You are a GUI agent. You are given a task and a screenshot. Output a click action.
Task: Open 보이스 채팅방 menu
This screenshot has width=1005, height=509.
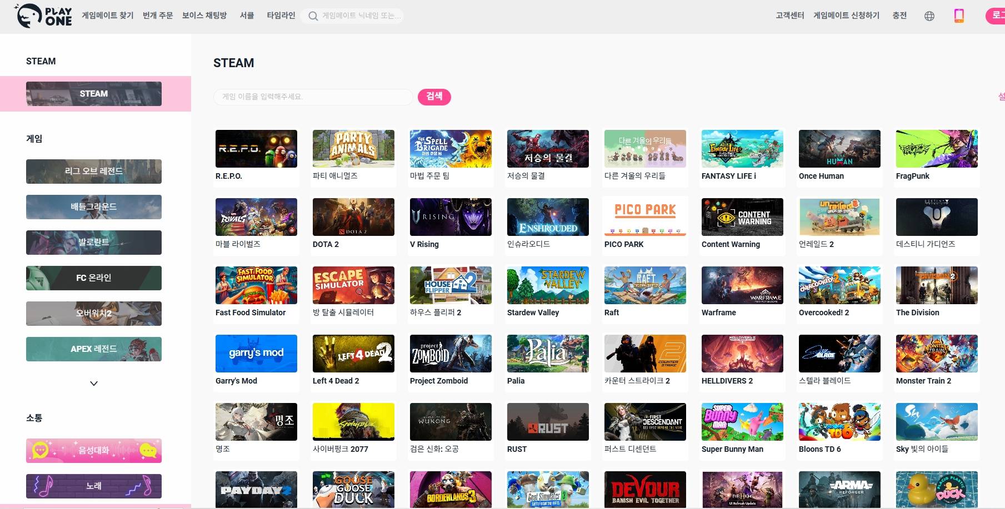(204, 16)
